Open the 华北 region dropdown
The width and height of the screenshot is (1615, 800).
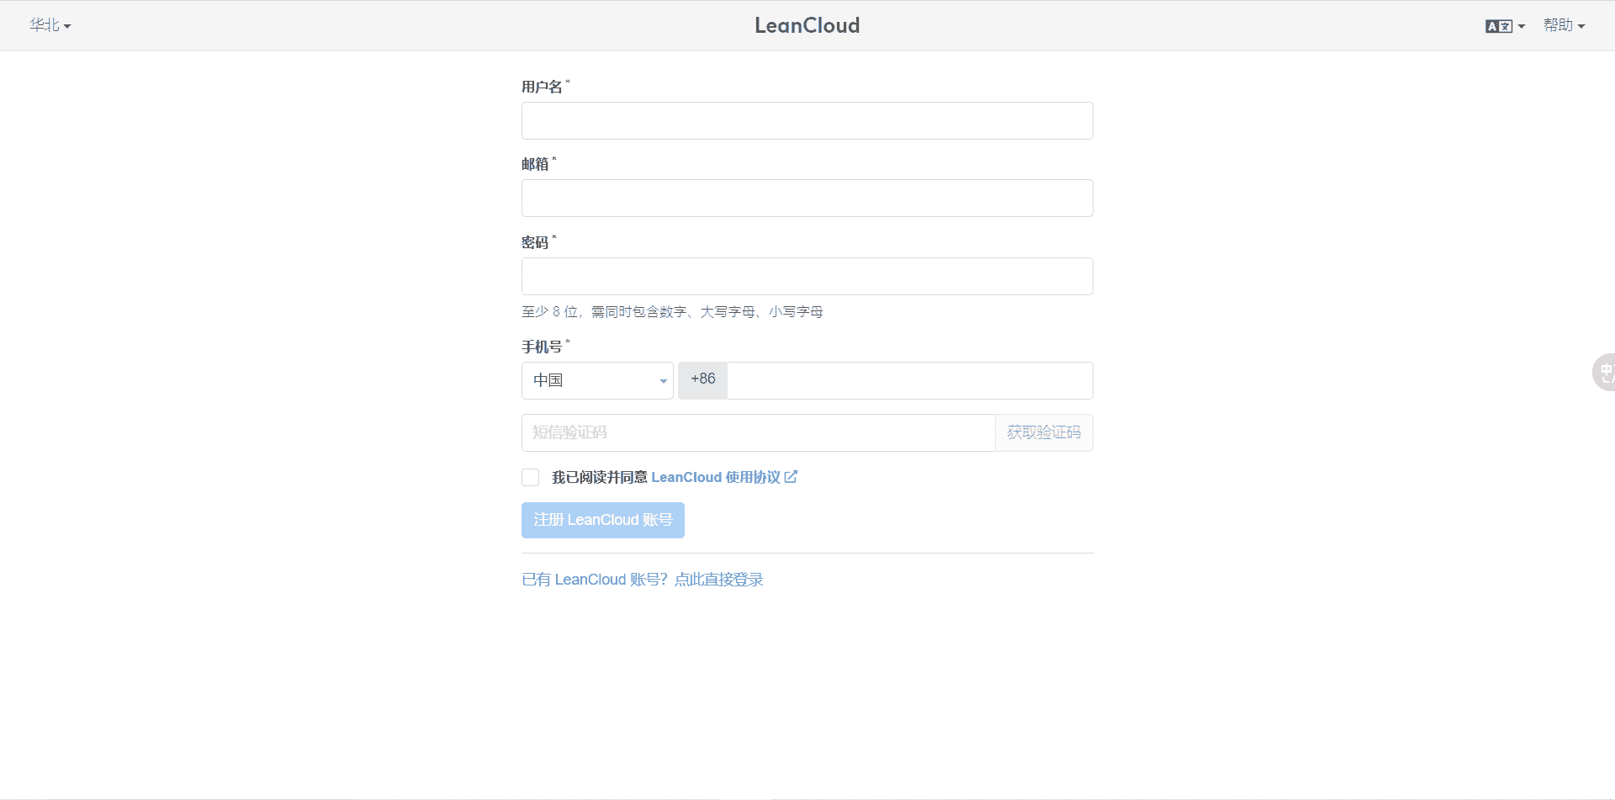[50, 25]
